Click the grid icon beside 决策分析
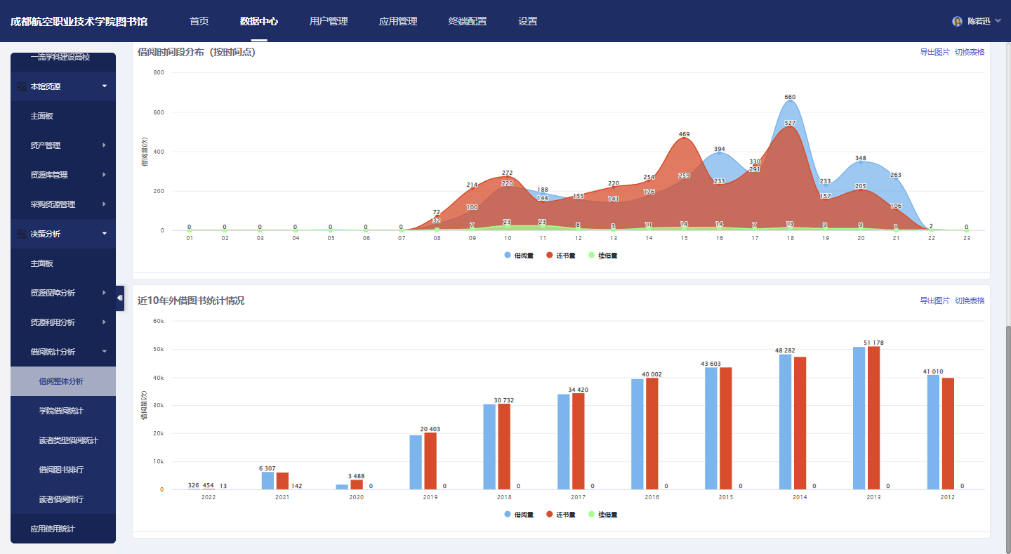Image resolution: width=1011 pixels, height=554 pixels. [x=21, y=234]
